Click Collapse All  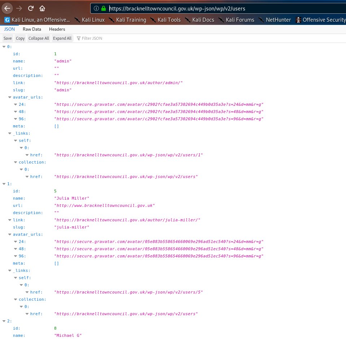pos(39,38)
